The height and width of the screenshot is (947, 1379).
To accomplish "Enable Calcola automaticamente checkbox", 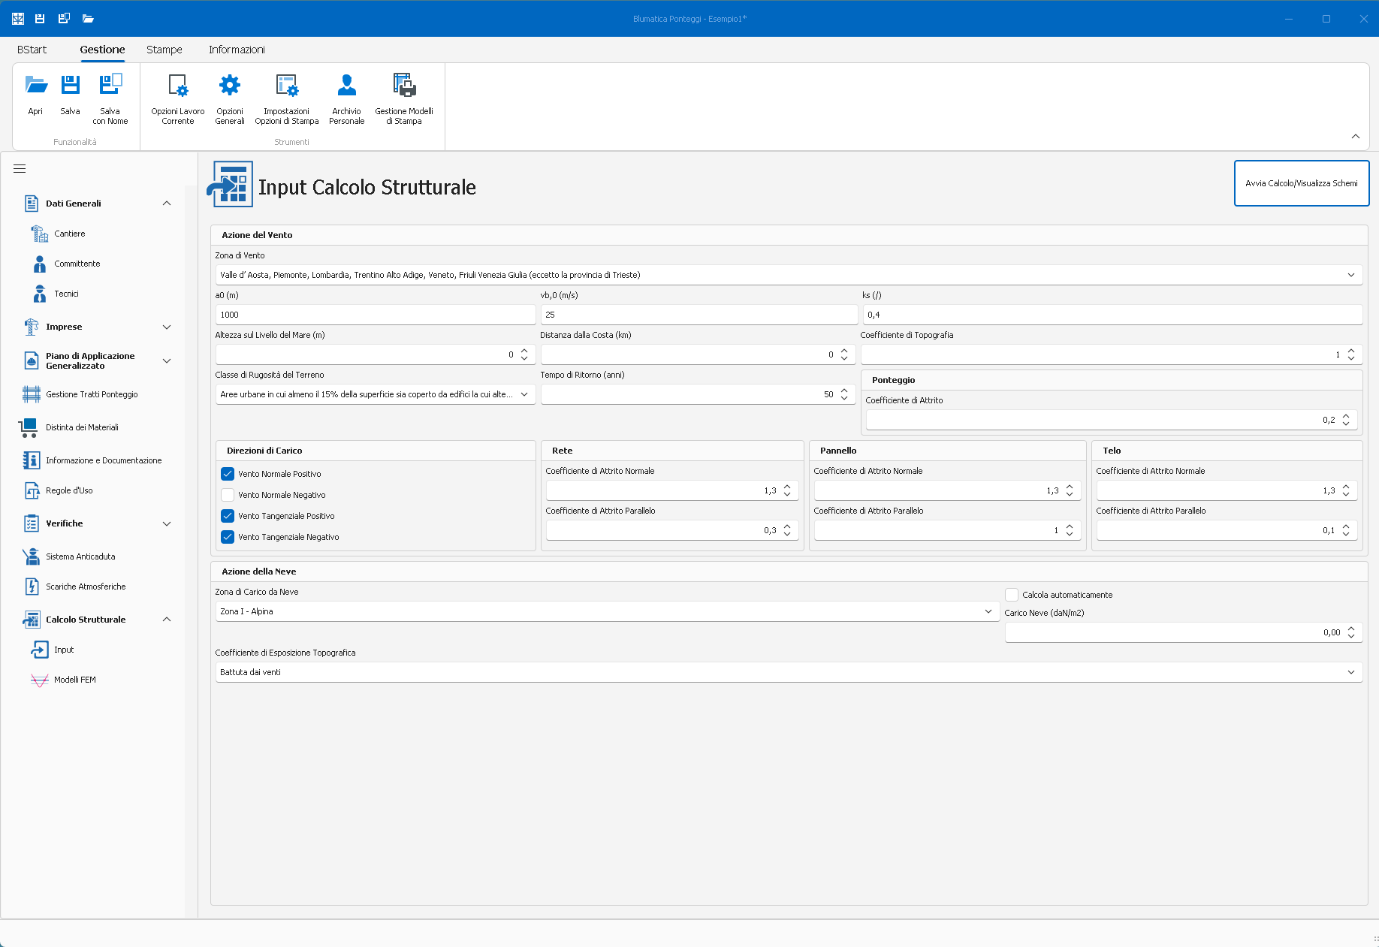I will pos(1012,595).
